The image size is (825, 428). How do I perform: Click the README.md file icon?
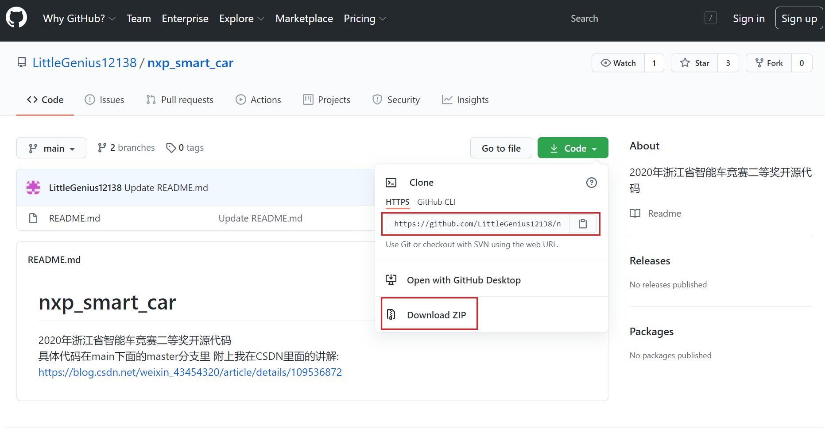(33, 218)
